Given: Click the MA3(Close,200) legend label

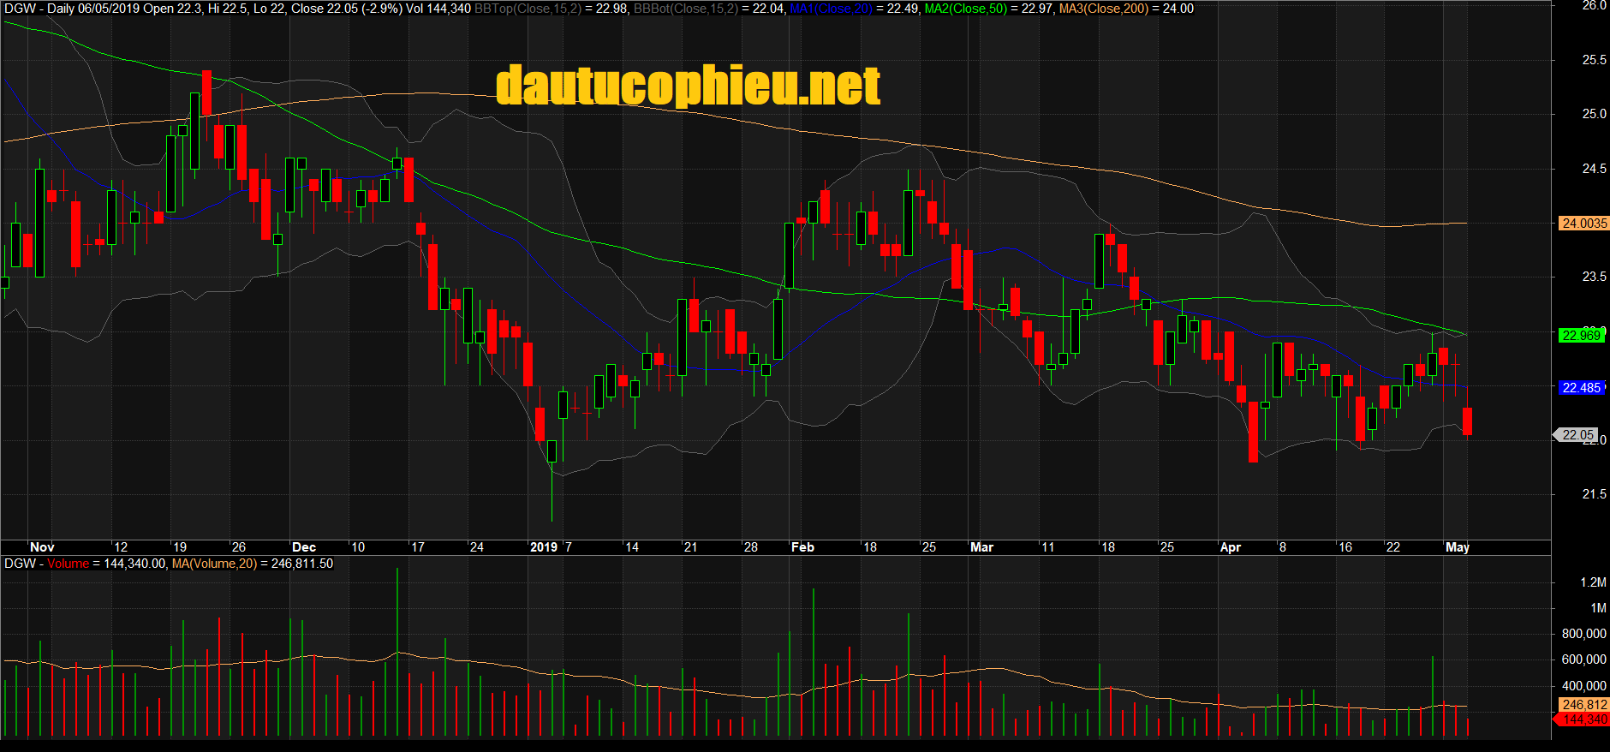Looking at the screenshot, I should click(1103, 9).
